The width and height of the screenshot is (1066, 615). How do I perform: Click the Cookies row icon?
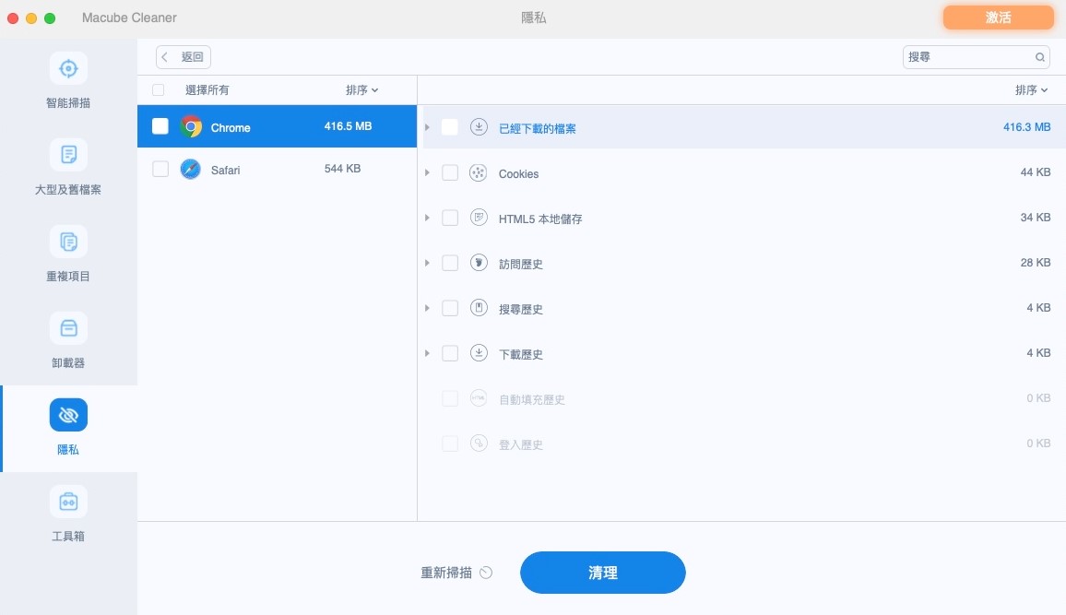pos(479,172)
